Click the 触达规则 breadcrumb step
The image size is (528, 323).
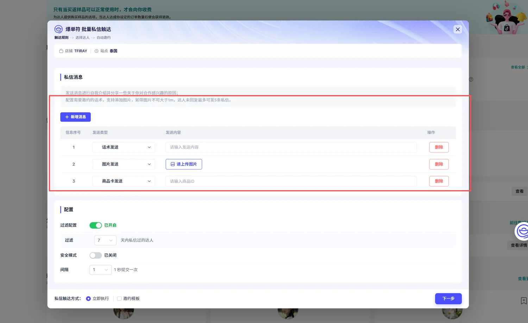[x=62, y=38]
